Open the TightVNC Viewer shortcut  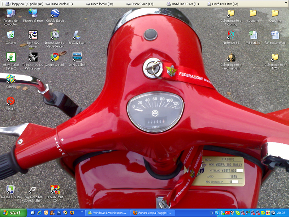[33, 39]
